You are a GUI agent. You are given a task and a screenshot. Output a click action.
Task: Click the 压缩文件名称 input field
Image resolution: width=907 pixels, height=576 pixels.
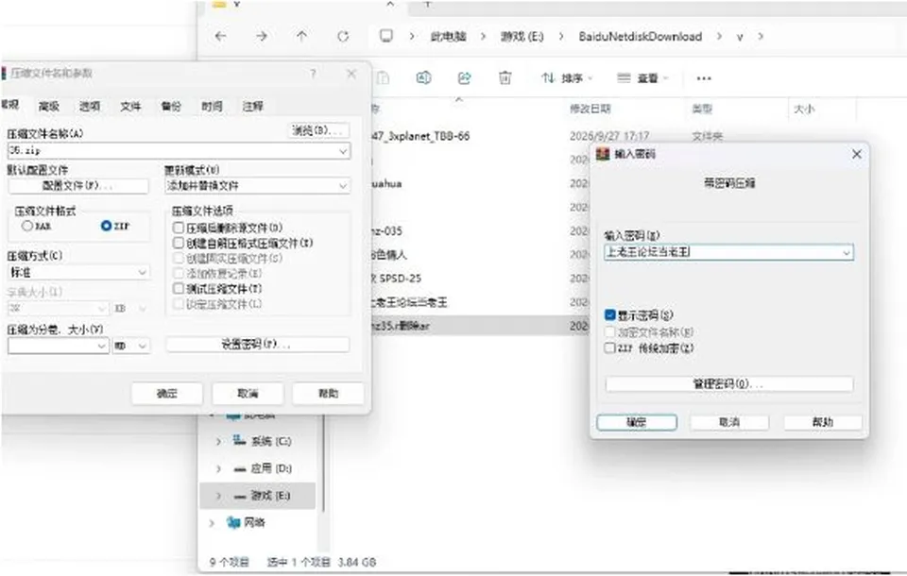click(179, 150)
